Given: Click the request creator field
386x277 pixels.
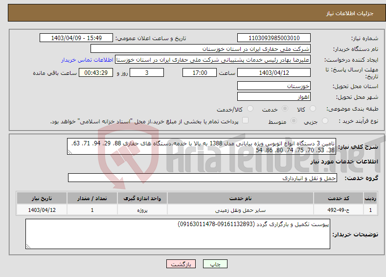Looking at the screenshot, I should click(213, 60).
